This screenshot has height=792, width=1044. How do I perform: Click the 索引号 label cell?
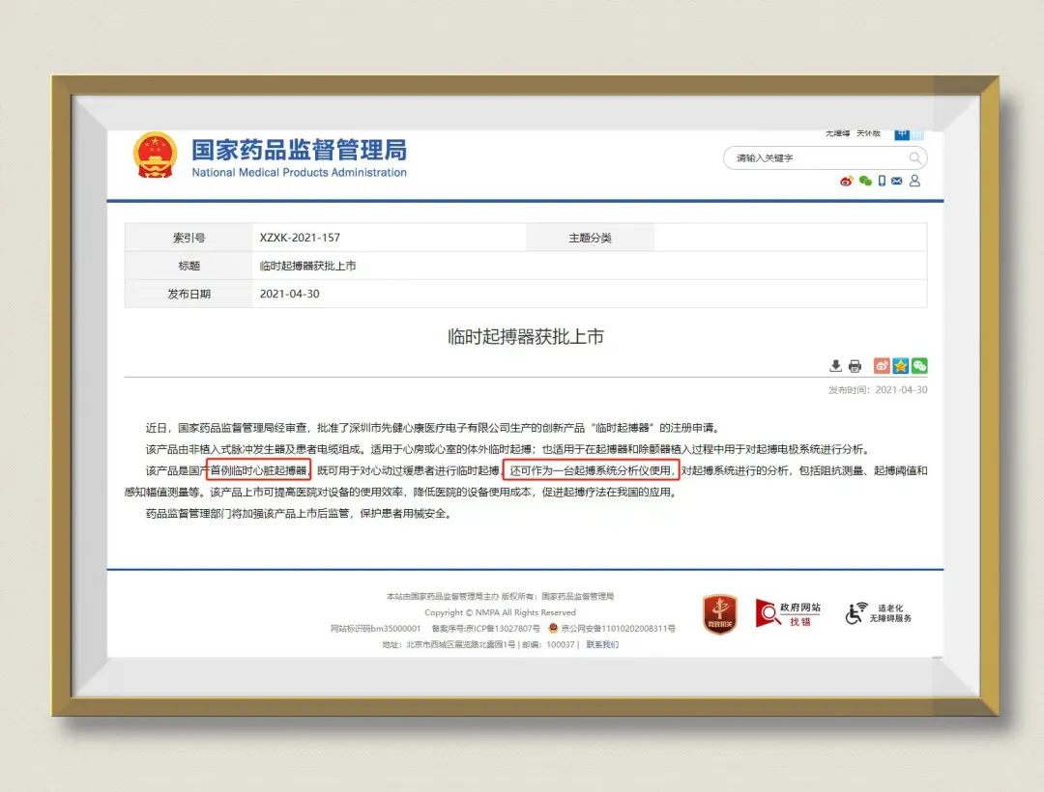point(189,238)
